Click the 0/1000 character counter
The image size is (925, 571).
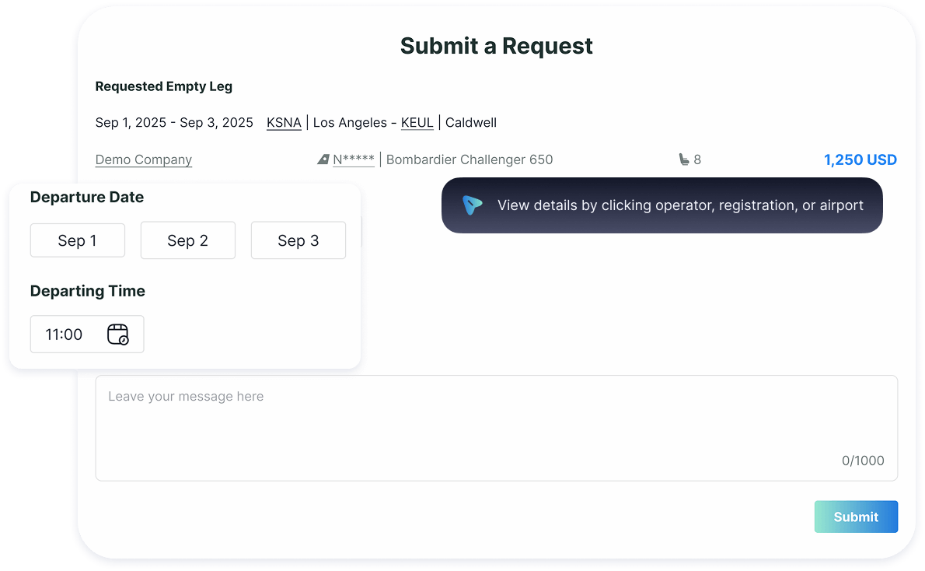pos(863,461)
